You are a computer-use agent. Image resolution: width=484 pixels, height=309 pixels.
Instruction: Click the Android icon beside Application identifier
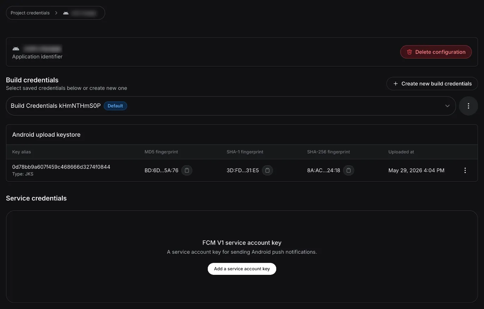pos(16,49)
